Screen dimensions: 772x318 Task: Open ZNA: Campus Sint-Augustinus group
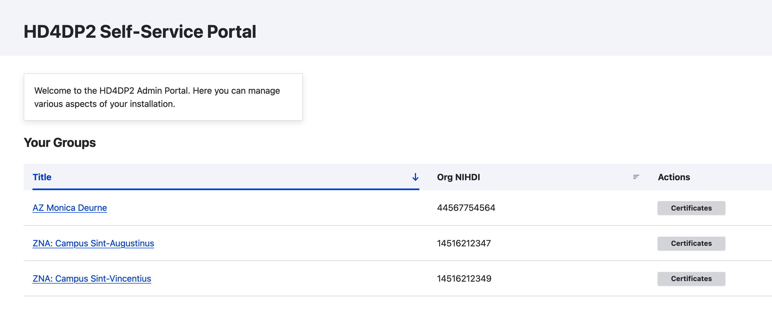(93, 243)
